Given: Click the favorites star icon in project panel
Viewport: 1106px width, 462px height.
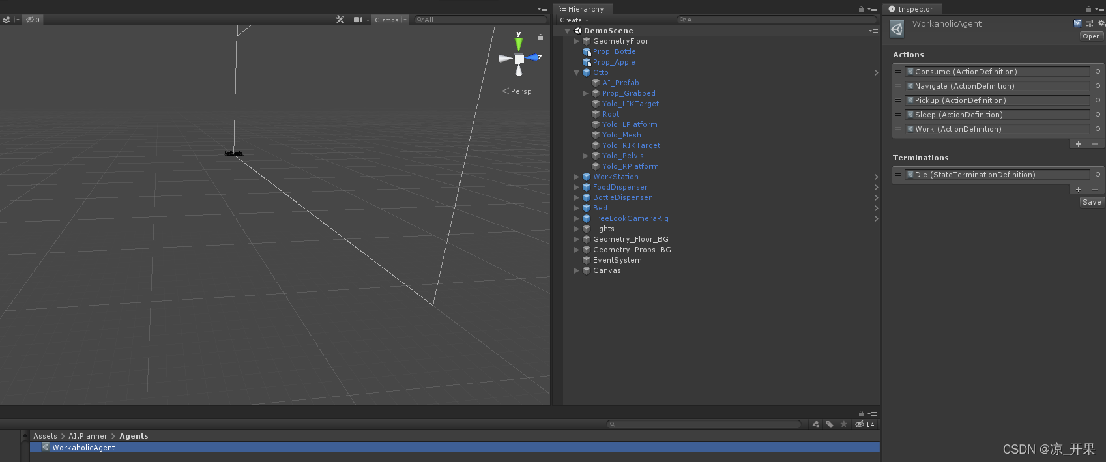Looking at the screenshot, I should tap(844, 424).
